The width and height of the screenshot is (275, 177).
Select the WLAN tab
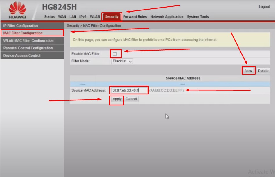(95, 17)
